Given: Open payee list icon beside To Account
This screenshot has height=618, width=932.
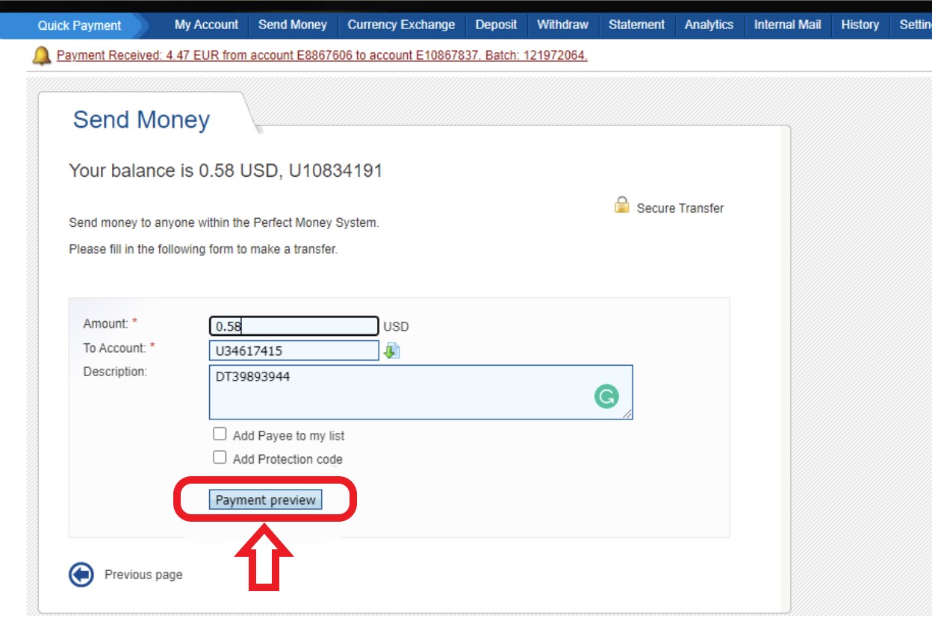Looking at the screenshot, I should coord(392,351).
